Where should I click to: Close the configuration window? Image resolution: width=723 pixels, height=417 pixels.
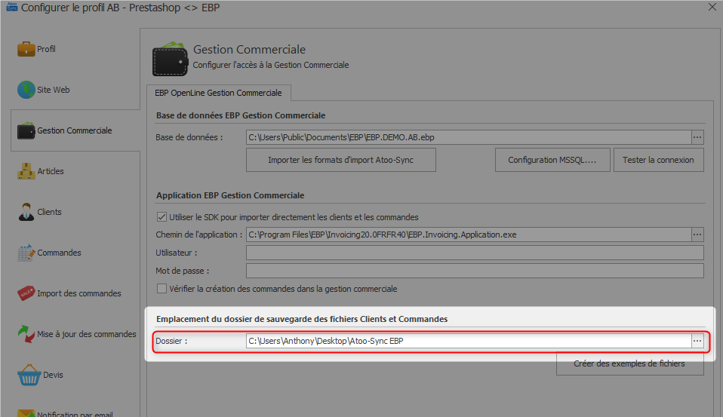[712, 8]
